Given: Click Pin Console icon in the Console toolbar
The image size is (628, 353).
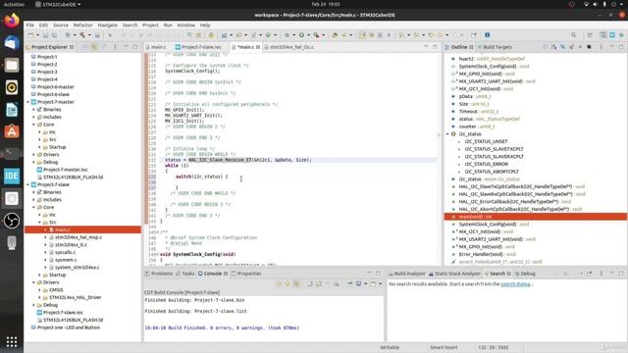Looking at the screenshot, I should pyautogui.click(x=349, y=283).
